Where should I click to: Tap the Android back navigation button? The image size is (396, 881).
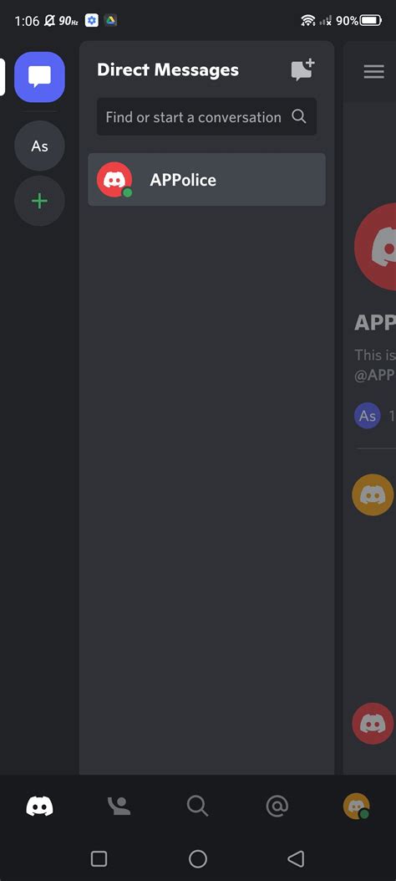pyautogui.click(x=296, y=858)
